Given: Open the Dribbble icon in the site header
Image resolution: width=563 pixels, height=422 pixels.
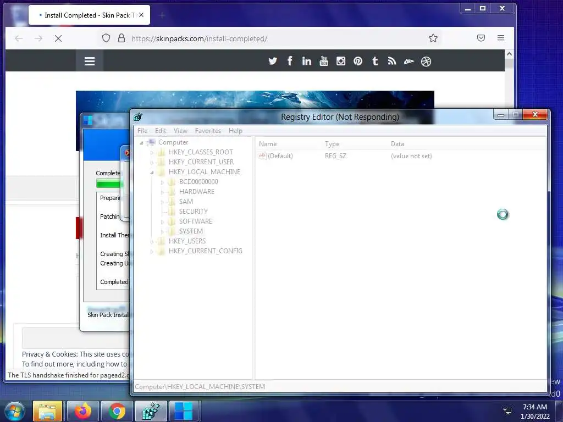Looking at the screenshot, I should [x=426, y=62].
